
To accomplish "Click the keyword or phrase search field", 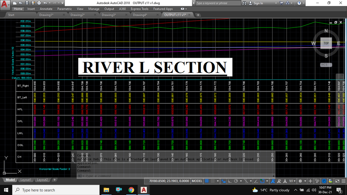I will tap(218, 3).
